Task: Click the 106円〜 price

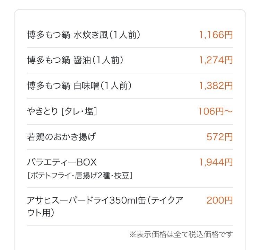Action: click(216, 111)
